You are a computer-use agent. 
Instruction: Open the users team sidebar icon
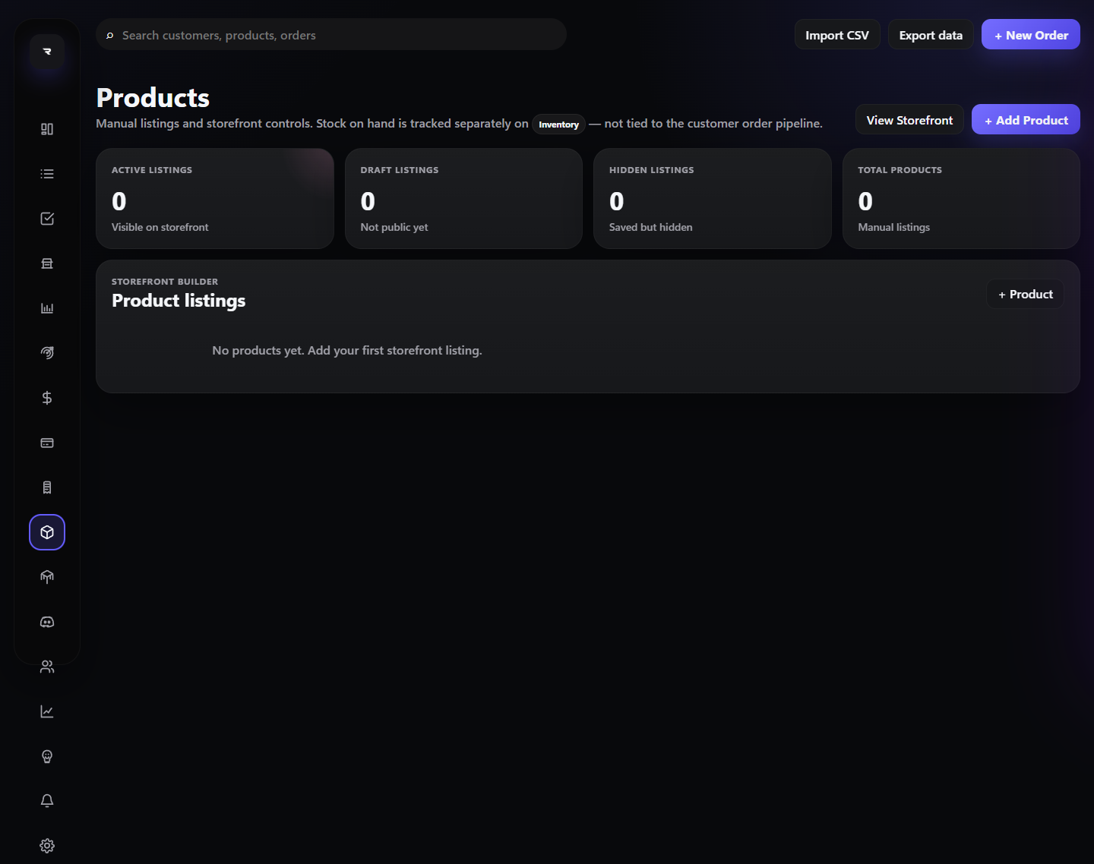pos(47,667)
